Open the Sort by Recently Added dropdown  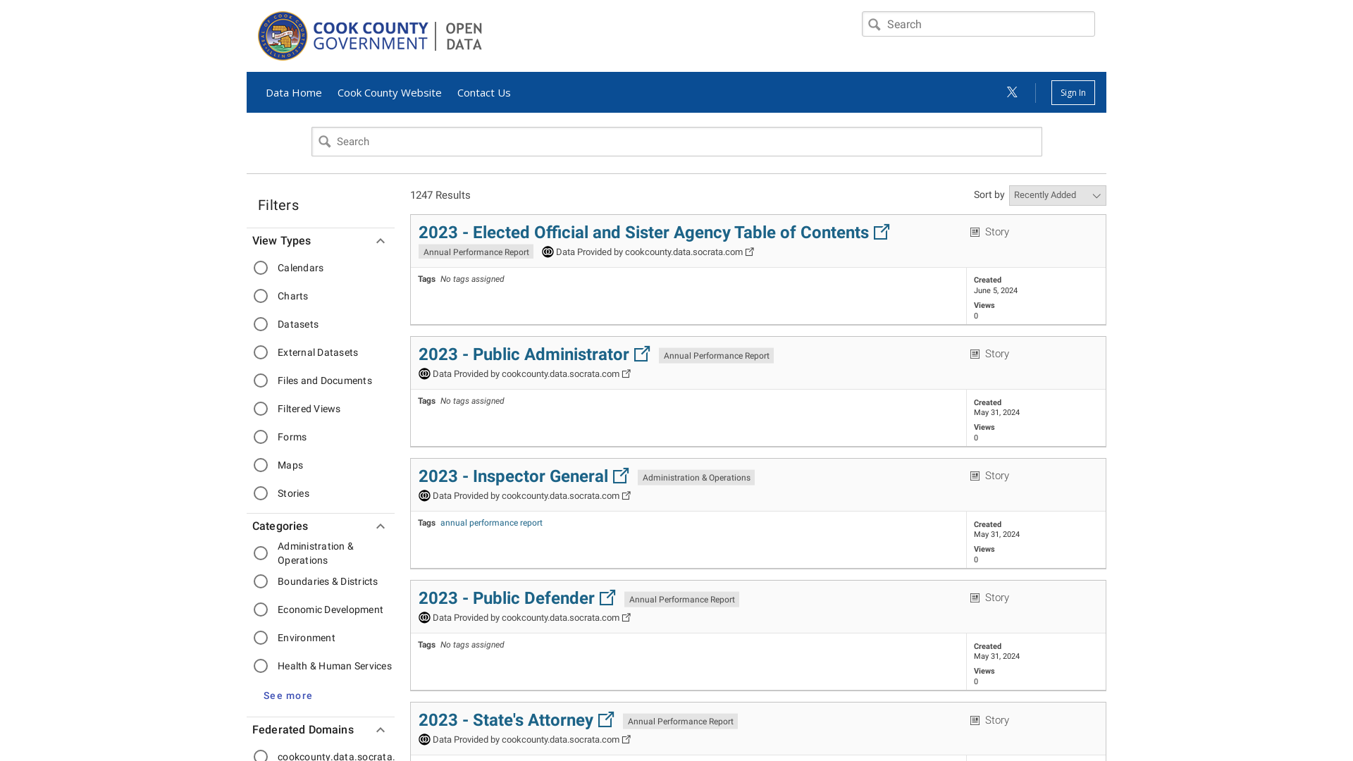[x=1057, y=195]
